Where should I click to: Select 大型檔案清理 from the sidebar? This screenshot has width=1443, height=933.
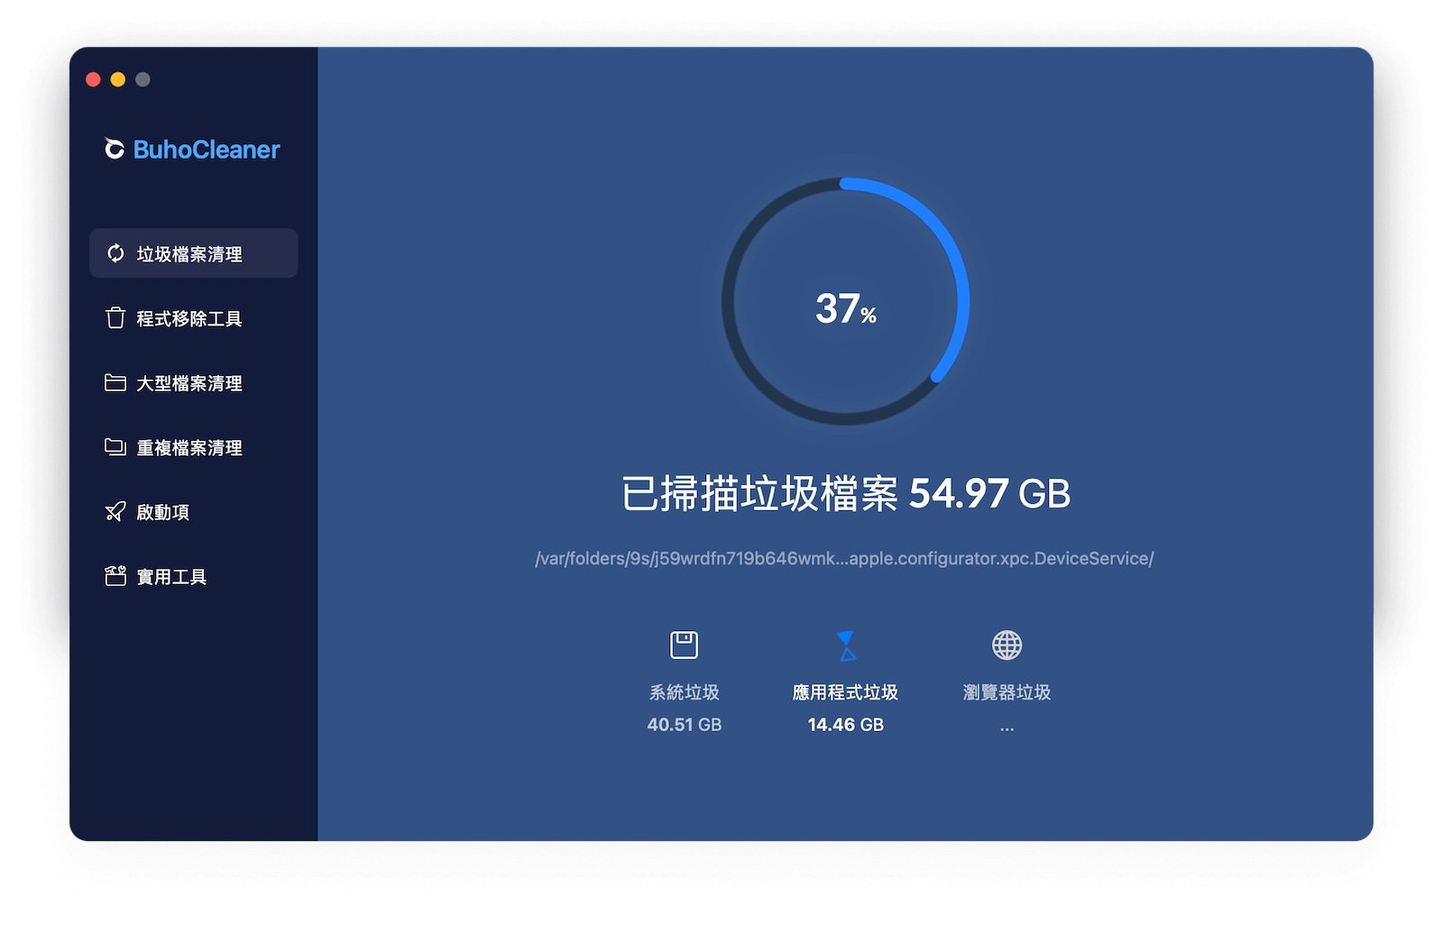(193, 383)
